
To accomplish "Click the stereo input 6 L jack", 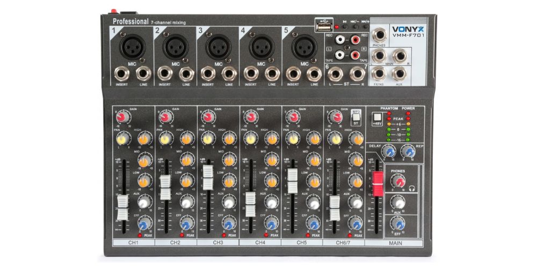I will tap(335, 74).
